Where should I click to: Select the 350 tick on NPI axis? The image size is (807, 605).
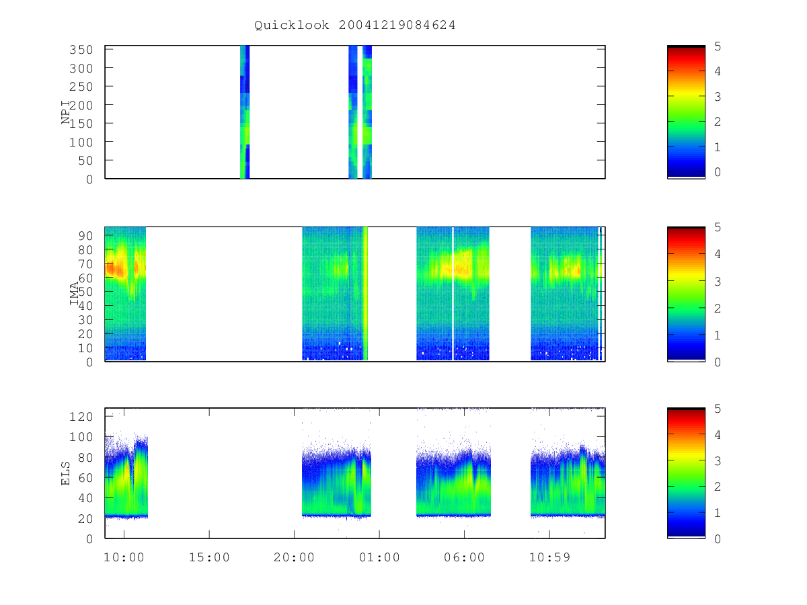80,50
